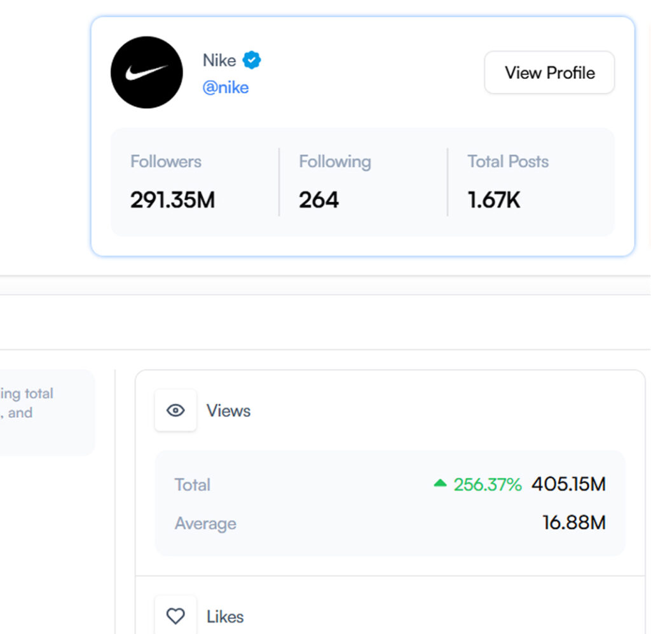
Task: Click the 256.37% growth percentage
Action: coord(488,485)
